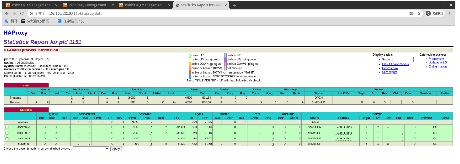Reload the HAProxy stats page
The image size is (460, 164).
22,13
